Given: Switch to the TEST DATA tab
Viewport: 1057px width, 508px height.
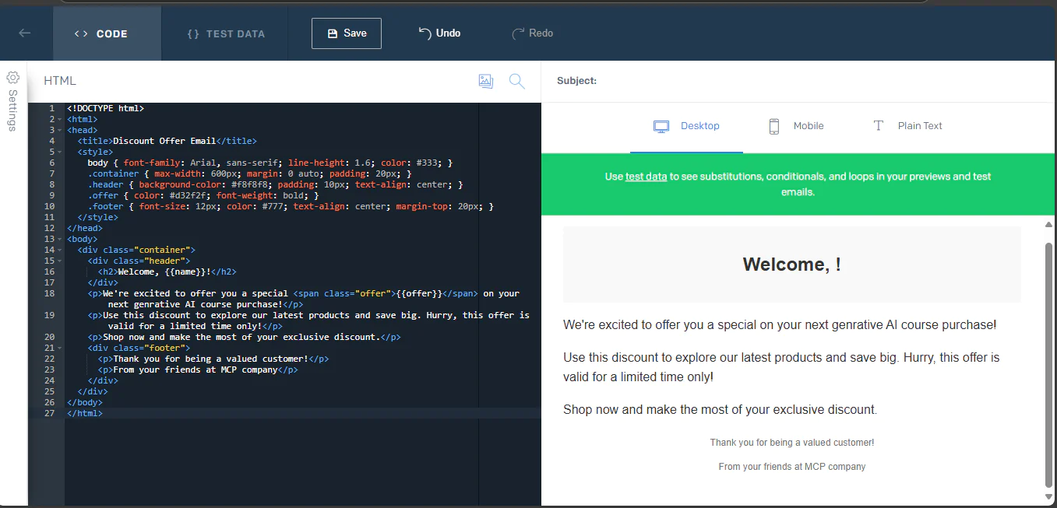Looking at the screenshot, I should coord(225,33).
